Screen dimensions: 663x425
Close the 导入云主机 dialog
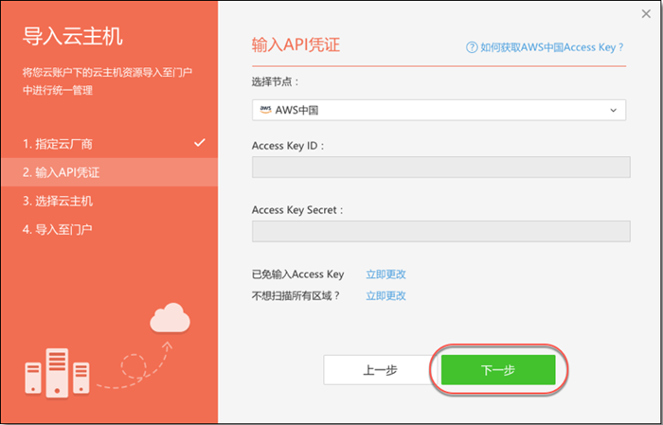point(644,12)
